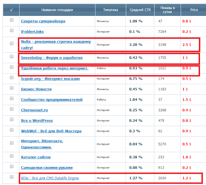Image resolution: width=206 pixels, height=185 pixels.
Task: Click the 3268 impressions value
Action: click(162, 110)
